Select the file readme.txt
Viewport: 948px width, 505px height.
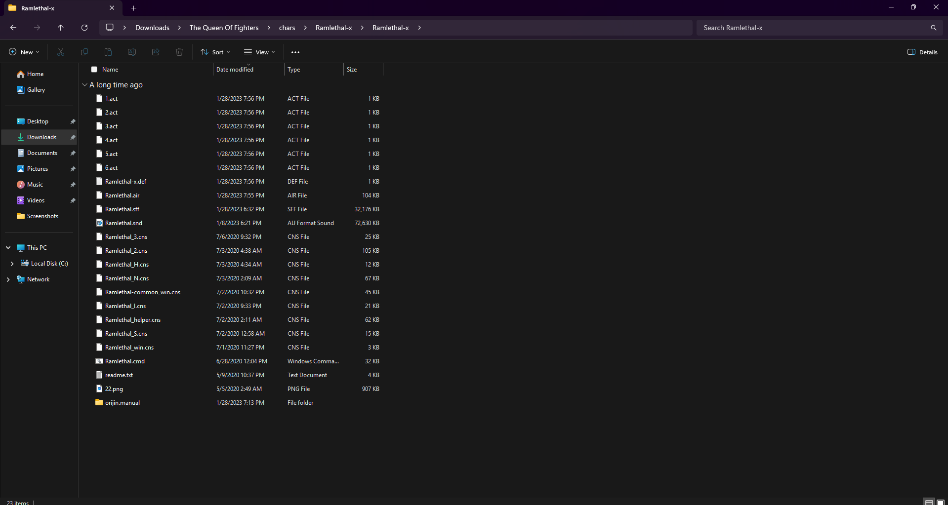pyautogui.click(x=119, y=375)
